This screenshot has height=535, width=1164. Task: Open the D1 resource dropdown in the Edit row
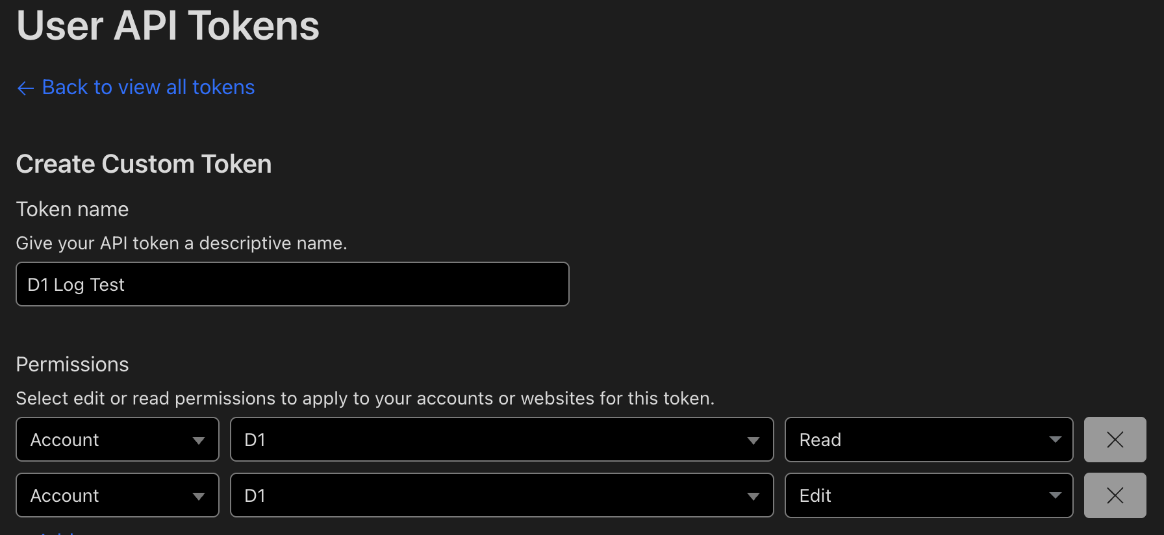point(501,495)
